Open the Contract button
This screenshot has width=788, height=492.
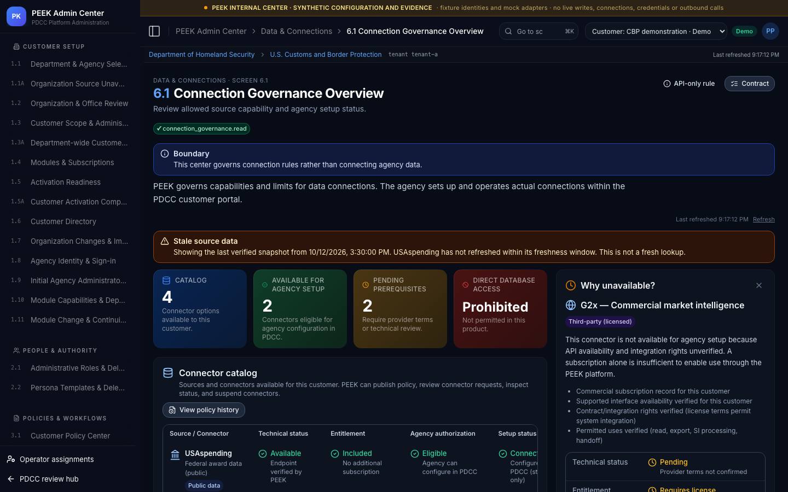tap(749, 84)
